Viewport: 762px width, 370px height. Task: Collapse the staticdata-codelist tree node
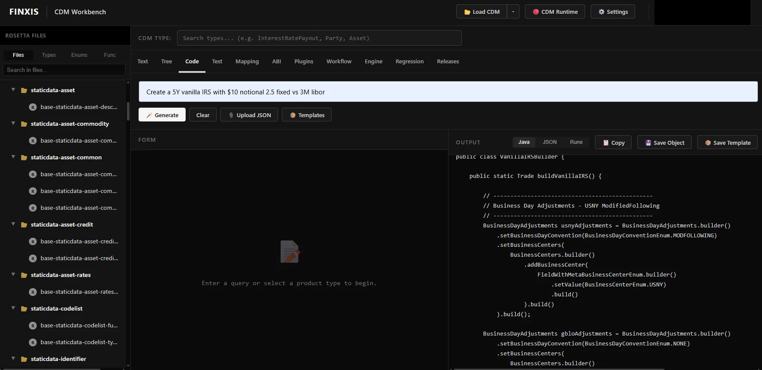[13, 308]
